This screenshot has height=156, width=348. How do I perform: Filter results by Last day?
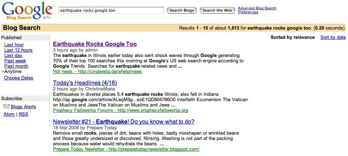(x=13, y=56)
